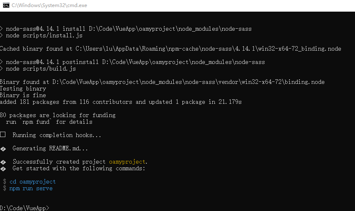Viewport: 355px width, 211px height.
Task: Click the Testing binary output line
Action: coord(23,89)
